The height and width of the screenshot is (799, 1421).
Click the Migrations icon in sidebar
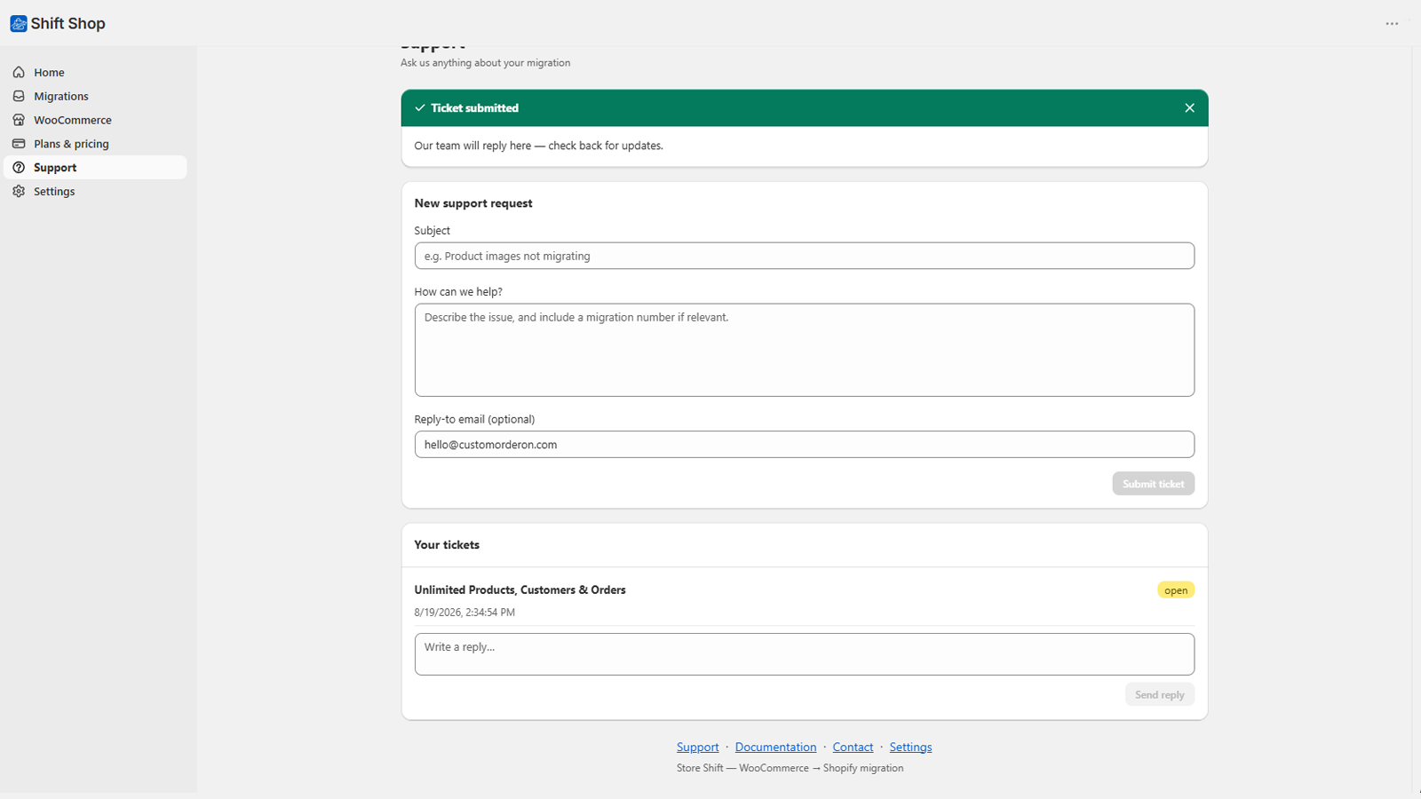click(19, 96)
